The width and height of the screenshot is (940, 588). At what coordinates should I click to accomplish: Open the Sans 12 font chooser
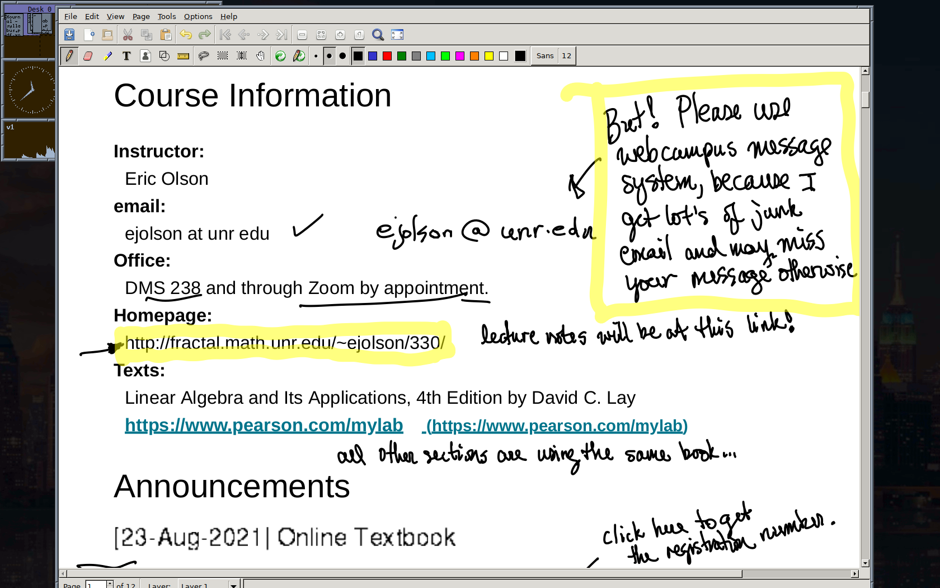pos(553,56)
